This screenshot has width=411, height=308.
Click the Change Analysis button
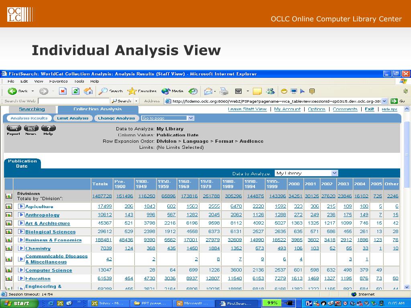[x=116, y=118]
